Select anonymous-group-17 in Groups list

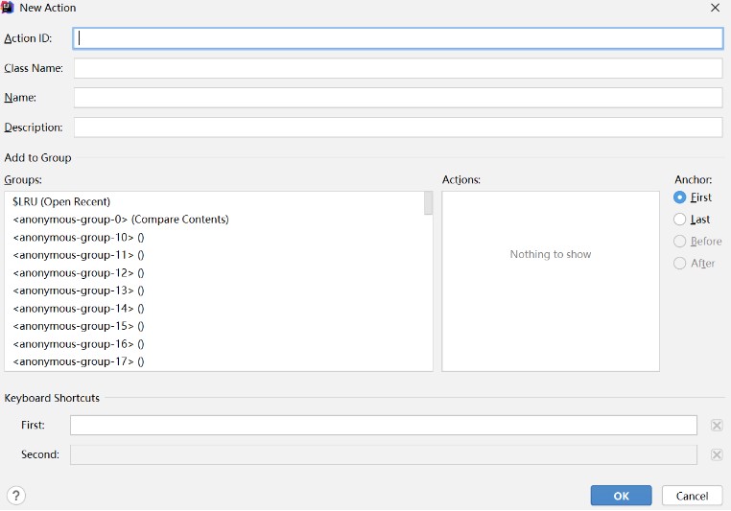pyautogui.click(x=79, y=361)
